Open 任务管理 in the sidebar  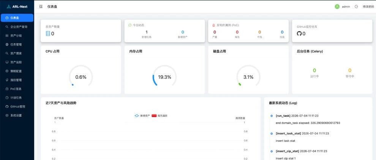coord(17,44)
